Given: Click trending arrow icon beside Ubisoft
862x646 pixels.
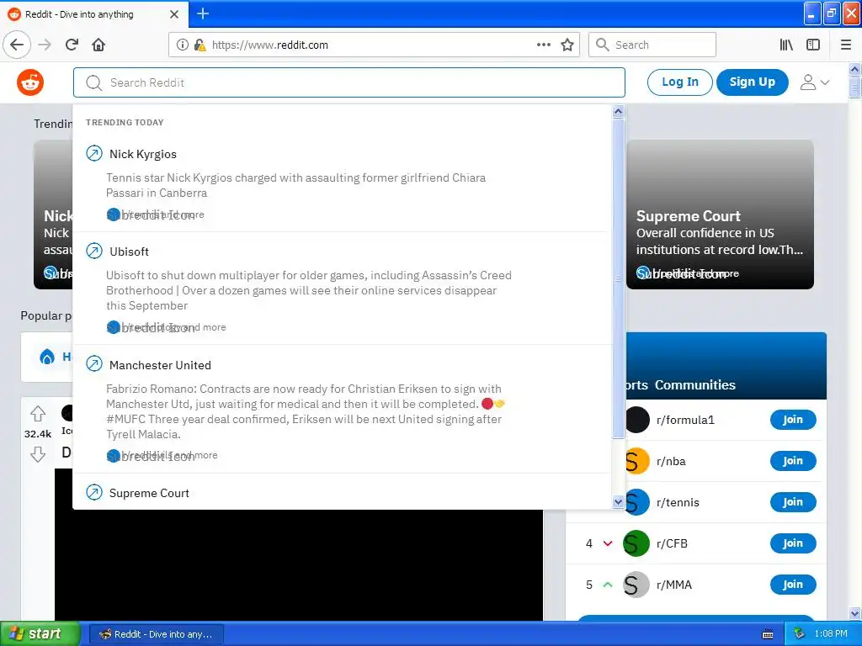Looking at the screenshot, I should pyautogui.click(x=94, y=251).
